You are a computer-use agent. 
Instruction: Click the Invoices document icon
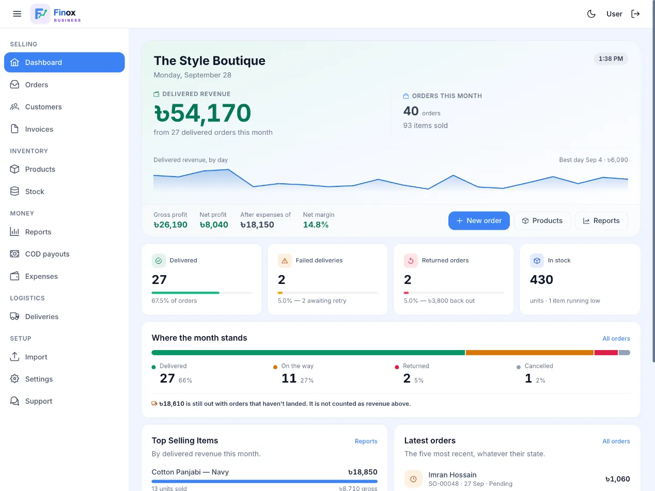pos(15,129)
